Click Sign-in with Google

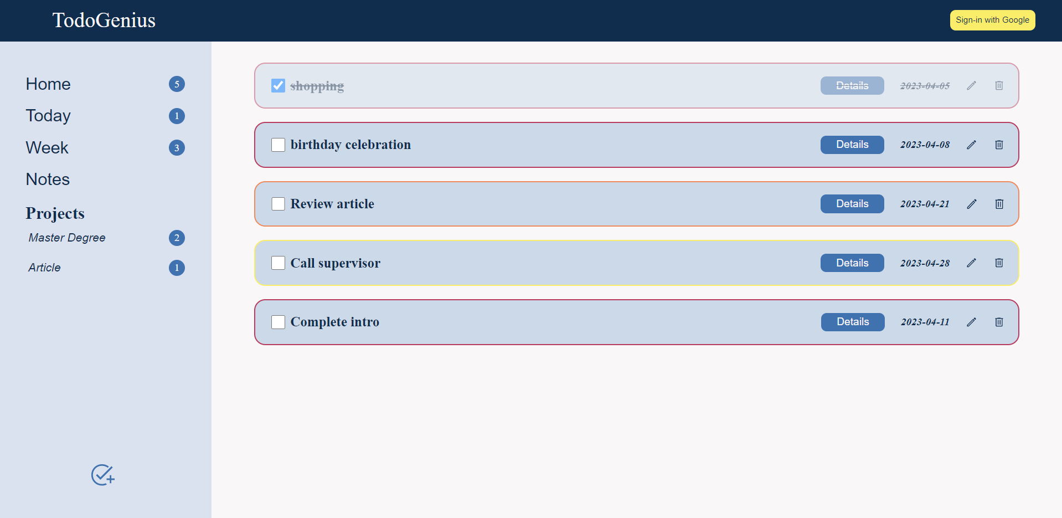(992, 20)
